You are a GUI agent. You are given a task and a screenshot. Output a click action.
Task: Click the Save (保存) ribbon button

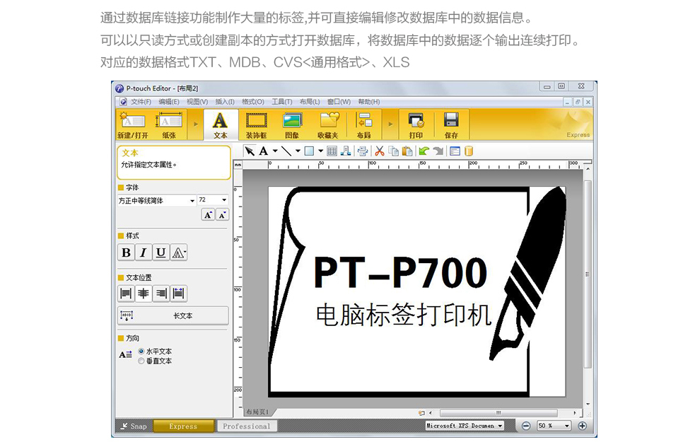[x=451, y=124]
